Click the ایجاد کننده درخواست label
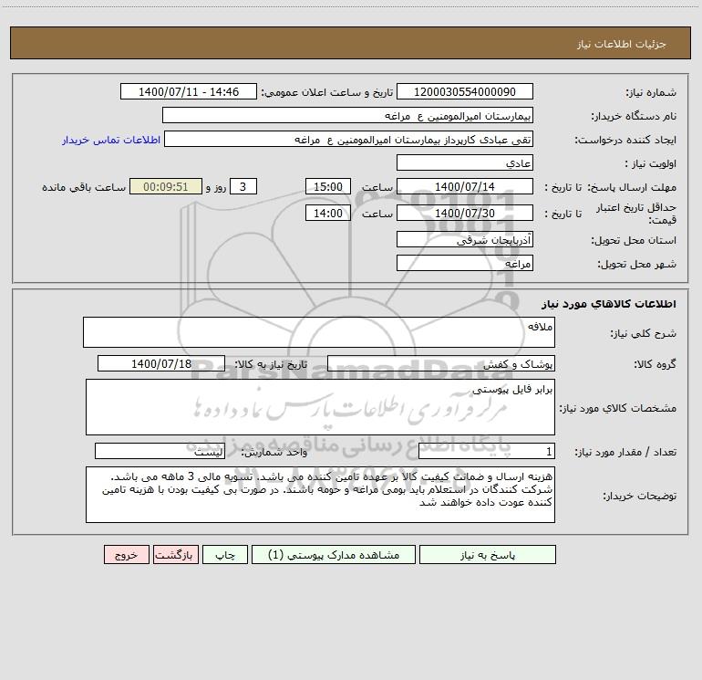This screenshot has height=680, width=702. click(625, 140)
